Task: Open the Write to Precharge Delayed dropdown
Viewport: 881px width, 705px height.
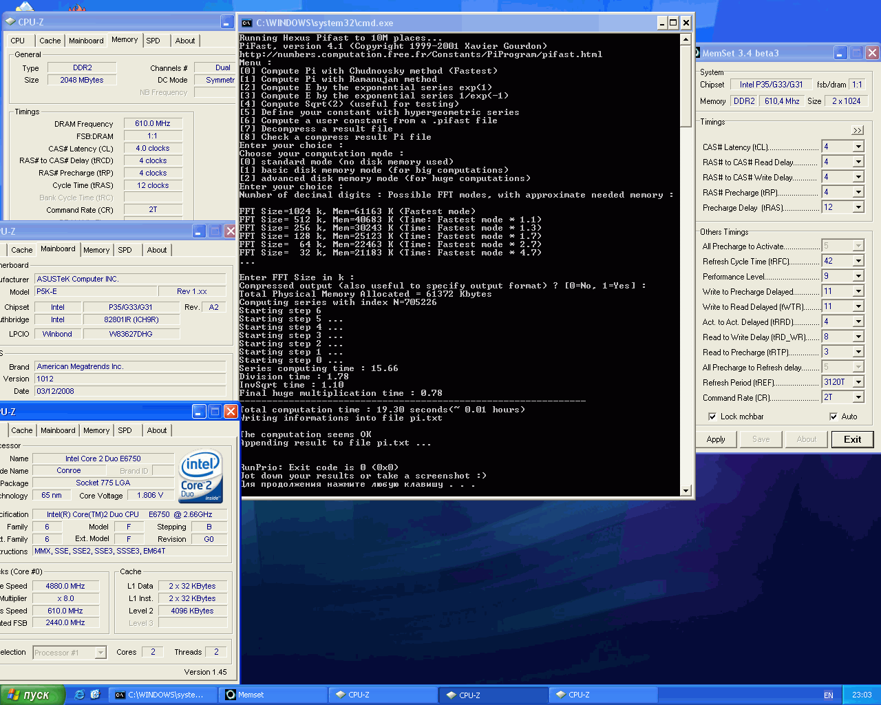Action: click(858, 291)
